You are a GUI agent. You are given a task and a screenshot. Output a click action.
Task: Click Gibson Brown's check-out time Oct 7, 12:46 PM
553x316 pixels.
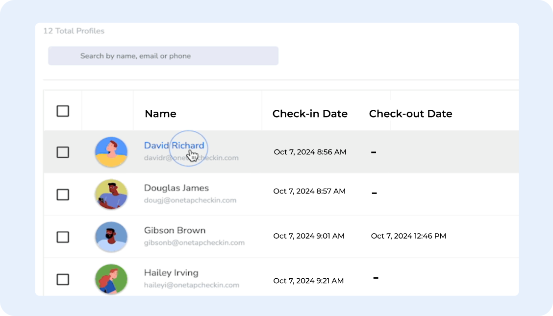[x=408, y=236]
